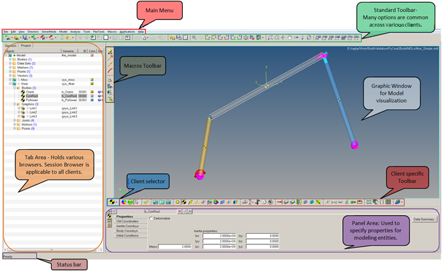Click the table grid icon near toolbar end

click(x=388, y=202)
